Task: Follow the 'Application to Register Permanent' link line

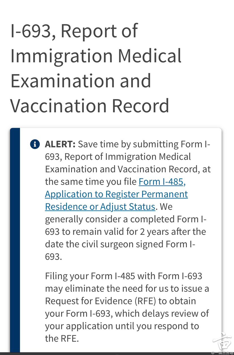Action: coord(116,194)
